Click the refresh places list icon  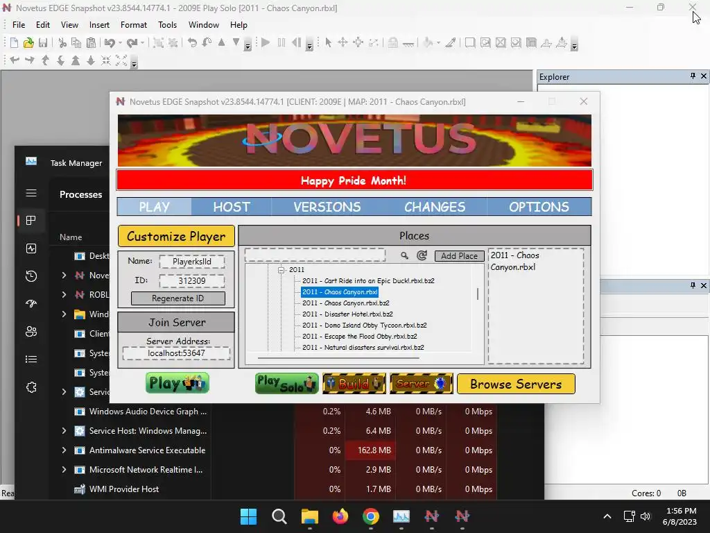click(x=422, y=255)
